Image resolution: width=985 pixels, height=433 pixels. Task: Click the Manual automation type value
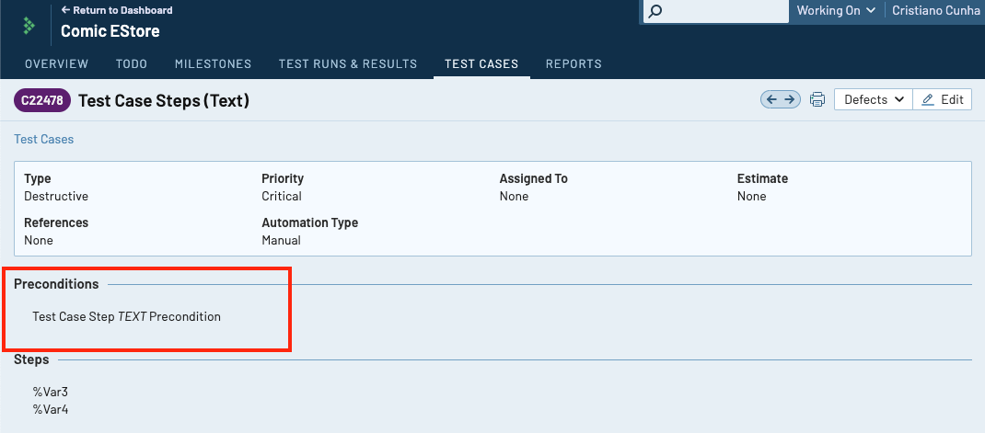tap(281, 240)
